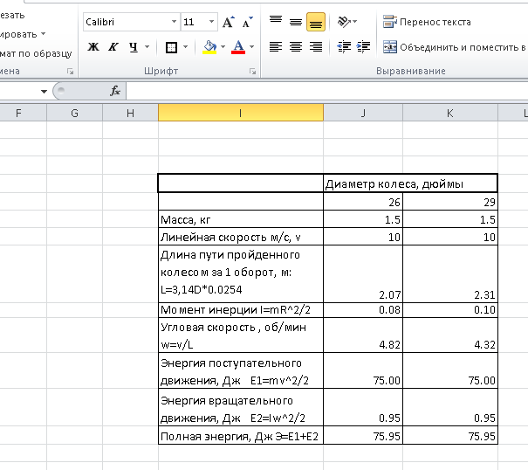Select cell with value 4.82

click(363, 335)
